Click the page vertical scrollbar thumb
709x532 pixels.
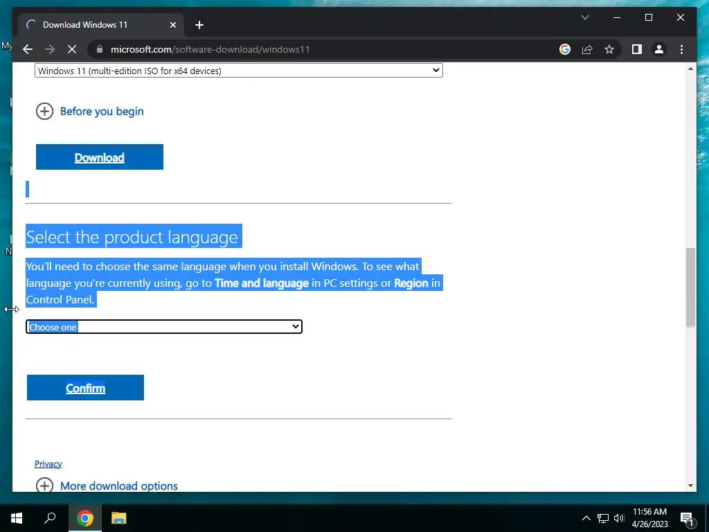coord(690,287)
